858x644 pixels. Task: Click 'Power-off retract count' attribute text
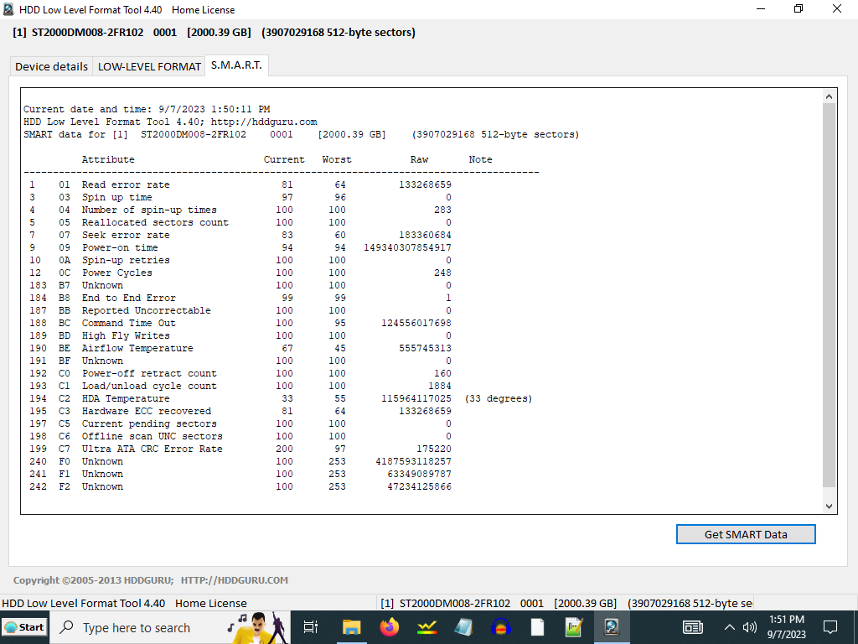(149, 373)
